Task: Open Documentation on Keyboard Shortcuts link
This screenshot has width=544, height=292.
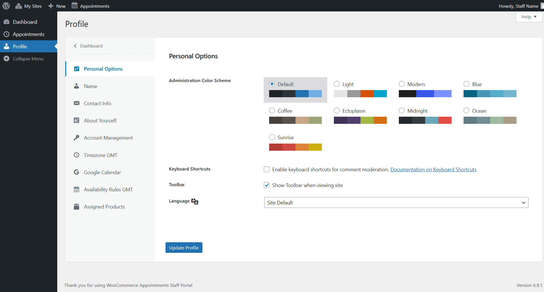Action: click(433, 169)
